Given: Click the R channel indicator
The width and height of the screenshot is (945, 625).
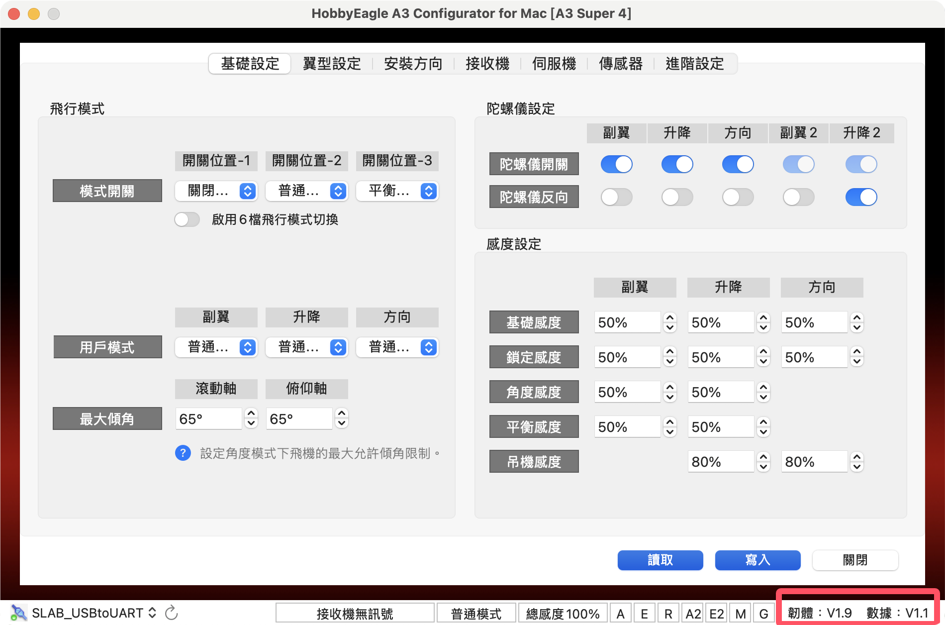Looking at the screenshot, I should pos(668,614).
